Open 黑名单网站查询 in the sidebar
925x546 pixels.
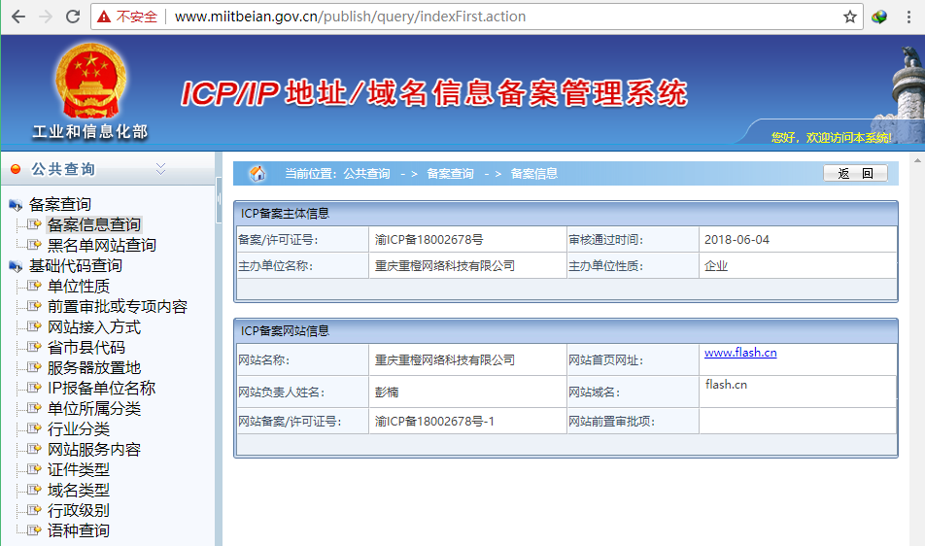pyautogui.click(x=101, y=245)
